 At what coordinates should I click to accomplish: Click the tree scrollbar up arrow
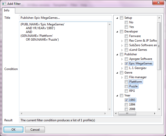[159, 18]
